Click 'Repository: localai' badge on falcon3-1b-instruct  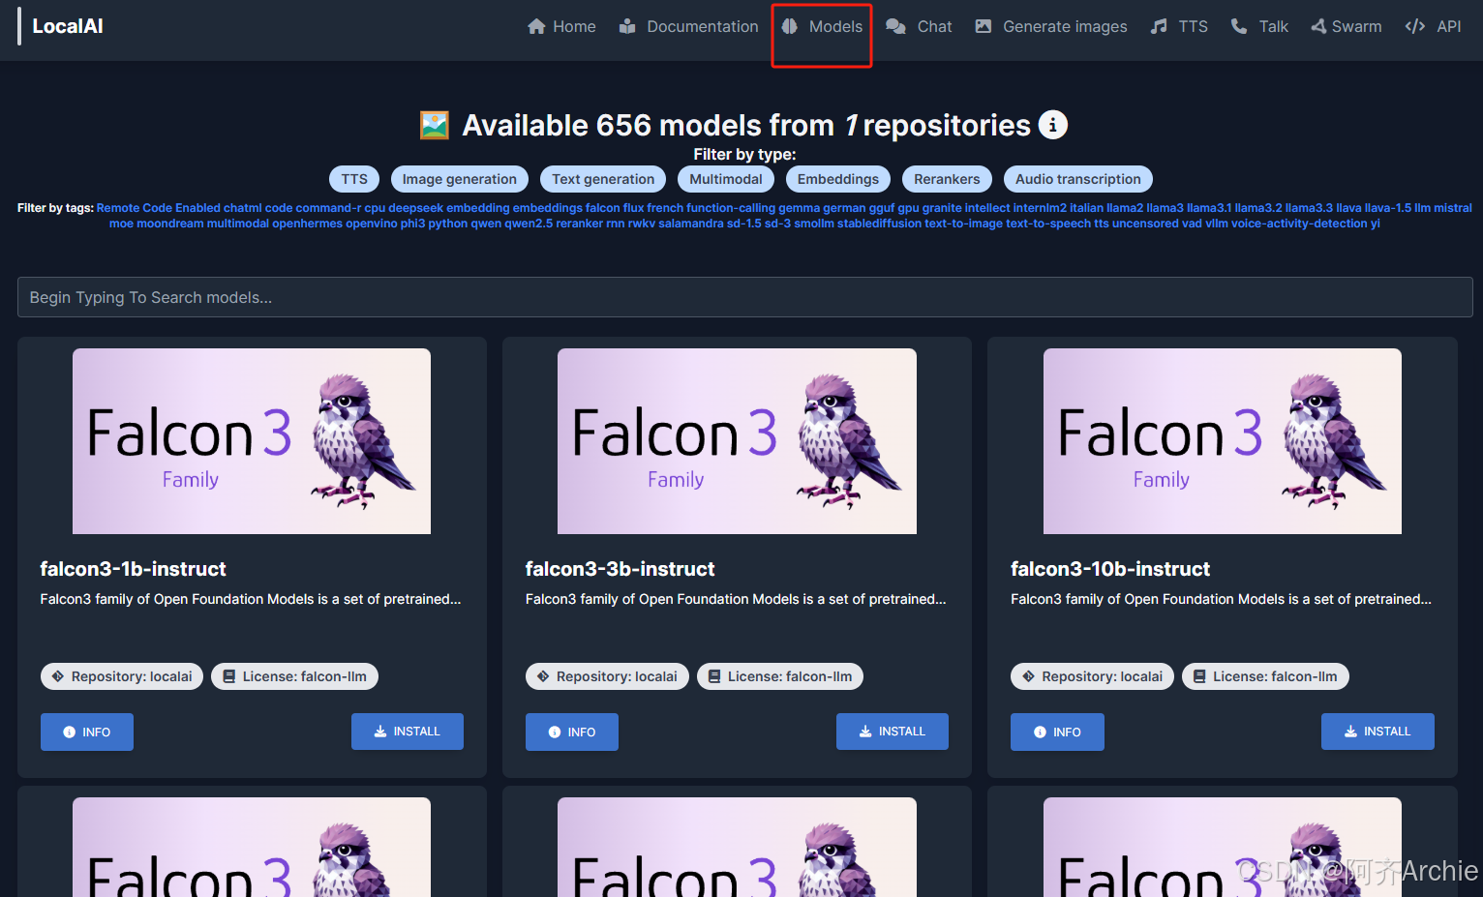(122, 676)
